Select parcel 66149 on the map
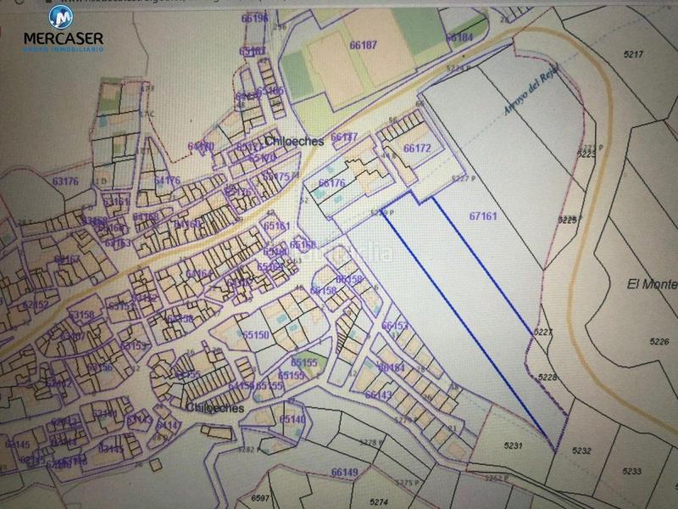Viewport: 678px width, 509px height. point(344,473)
